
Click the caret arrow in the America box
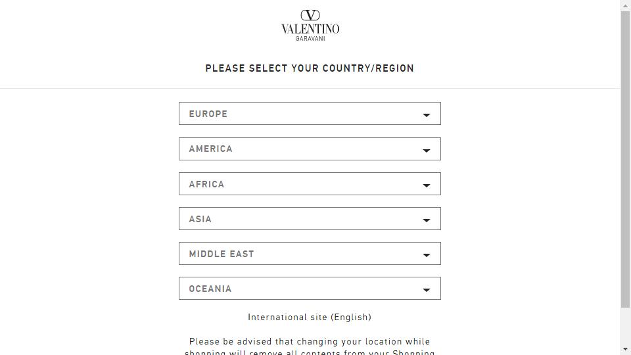(x=426, y=151)
